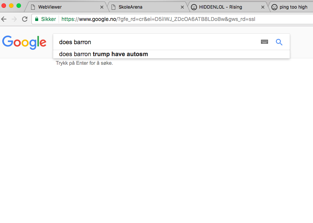Close the window with red button
Image resolution: width=313 pixels, height=223 pixels.
click(x=4, y=6)
